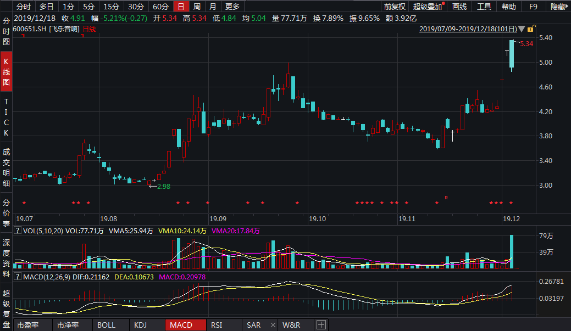Click the date range link 2019/07/09-2019/12/18(101日)
The image size is (571, 331).
(x=468, y=29)
